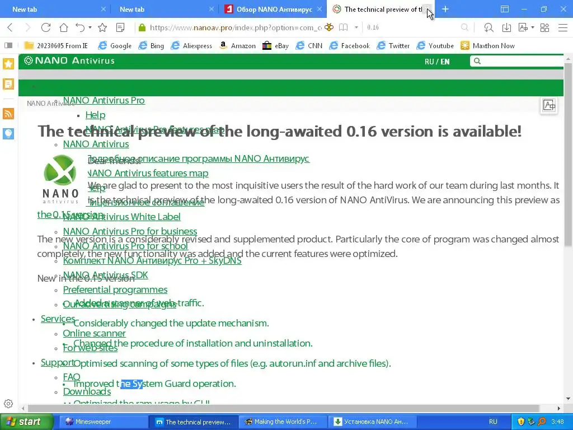Open the Twitter bookmark

pos(393,45)
